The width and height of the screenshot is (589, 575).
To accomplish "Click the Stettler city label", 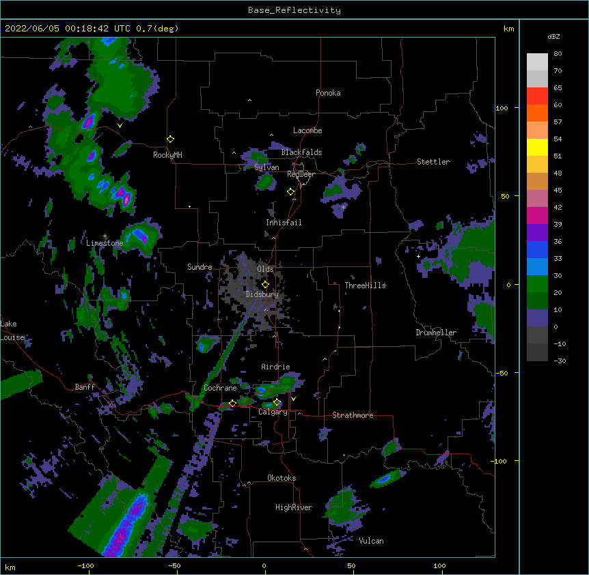I will point(433,162).
